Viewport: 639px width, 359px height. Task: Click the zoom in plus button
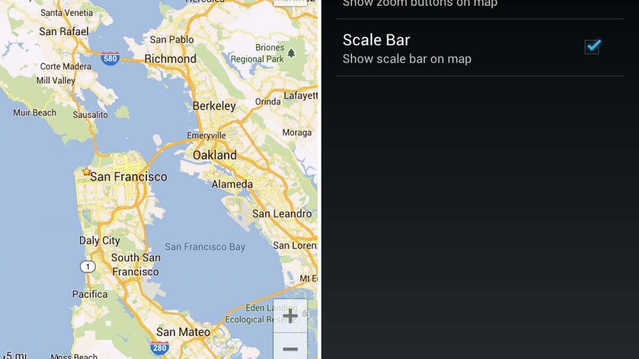coord(290,316)
